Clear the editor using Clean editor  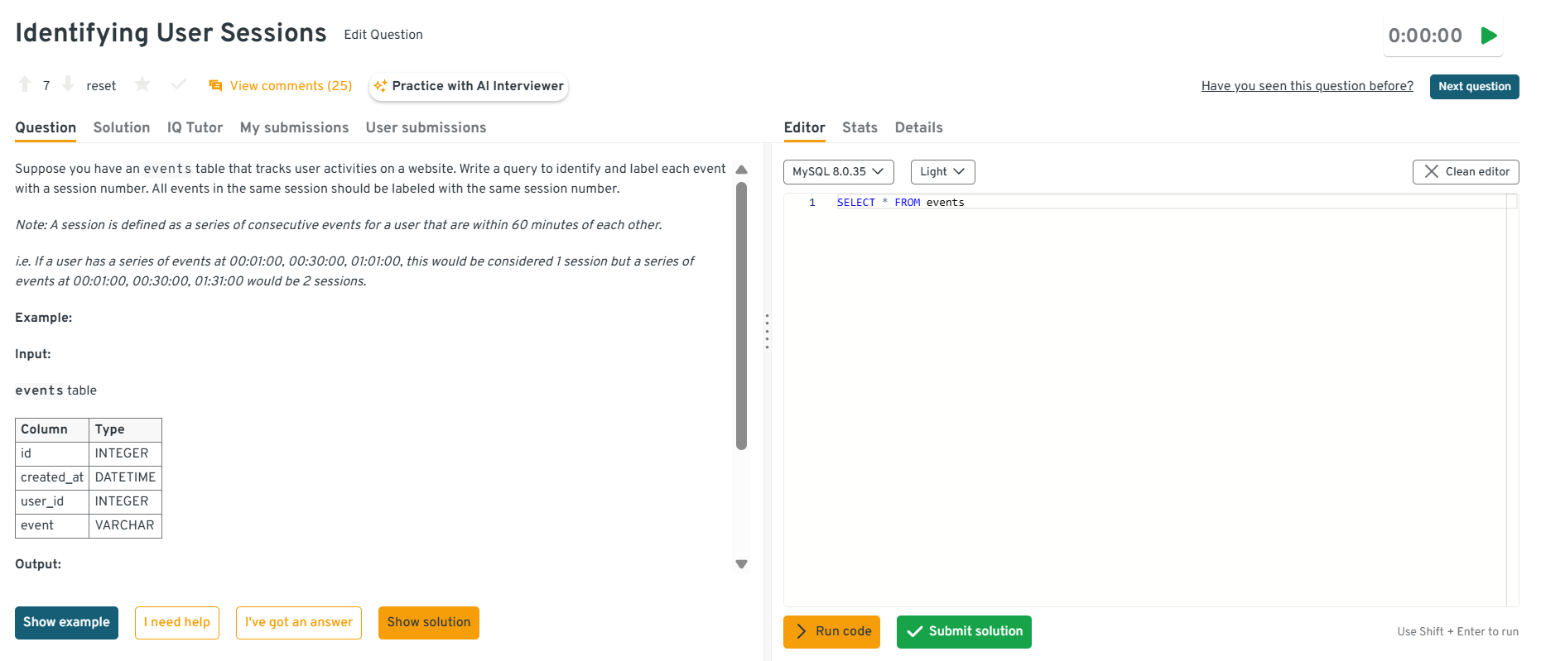coord(1465,172)
